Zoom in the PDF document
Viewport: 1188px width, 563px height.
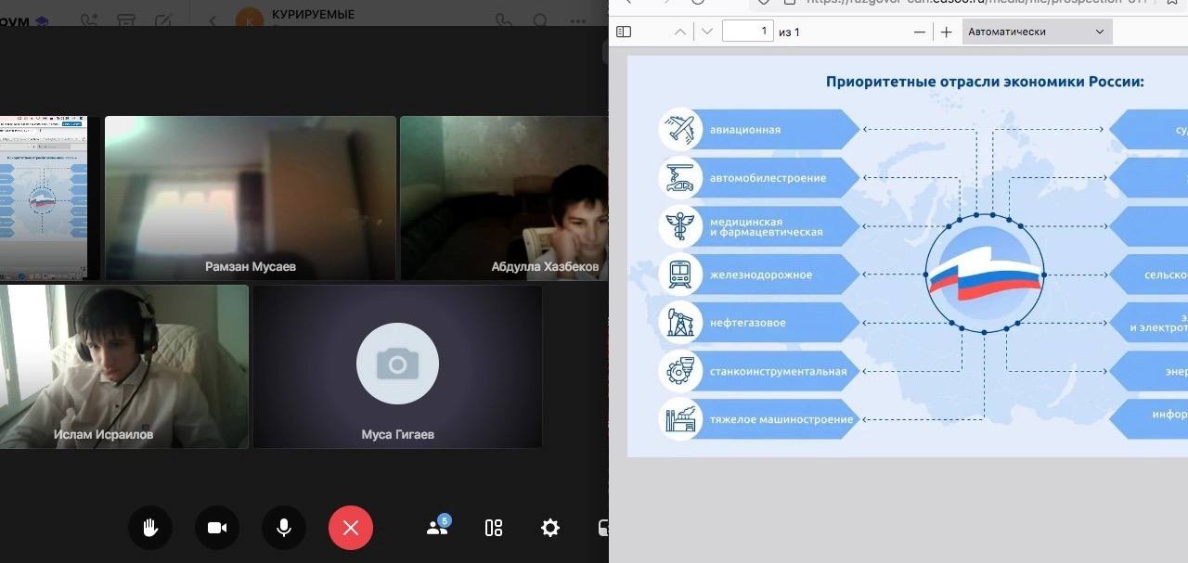click(x=946, y=32)
